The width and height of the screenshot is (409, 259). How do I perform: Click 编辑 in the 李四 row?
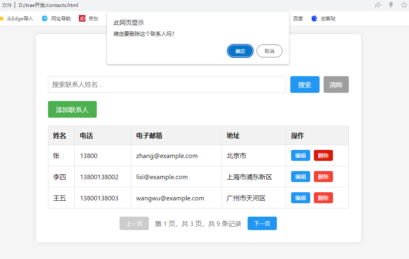click(x=300, y=177)
